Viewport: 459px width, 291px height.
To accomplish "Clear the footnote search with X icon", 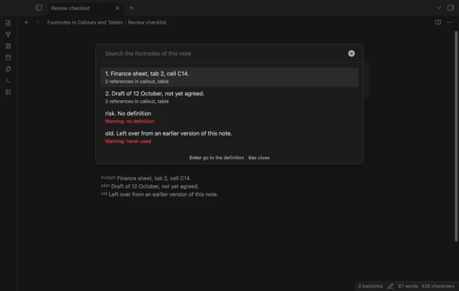I will point(351,54).
